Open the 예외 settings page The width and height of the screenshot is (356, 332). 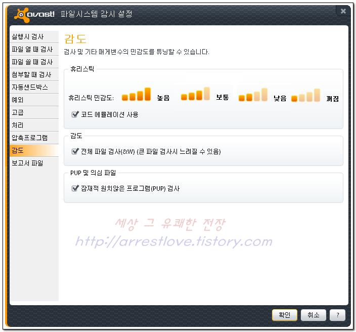pyautogui.click(x=34, y=100)
